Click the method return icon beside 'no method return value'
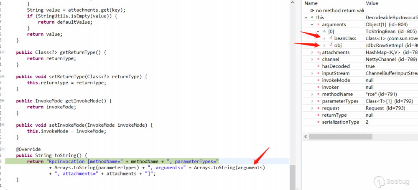418x190 pixels. point(312,11)
